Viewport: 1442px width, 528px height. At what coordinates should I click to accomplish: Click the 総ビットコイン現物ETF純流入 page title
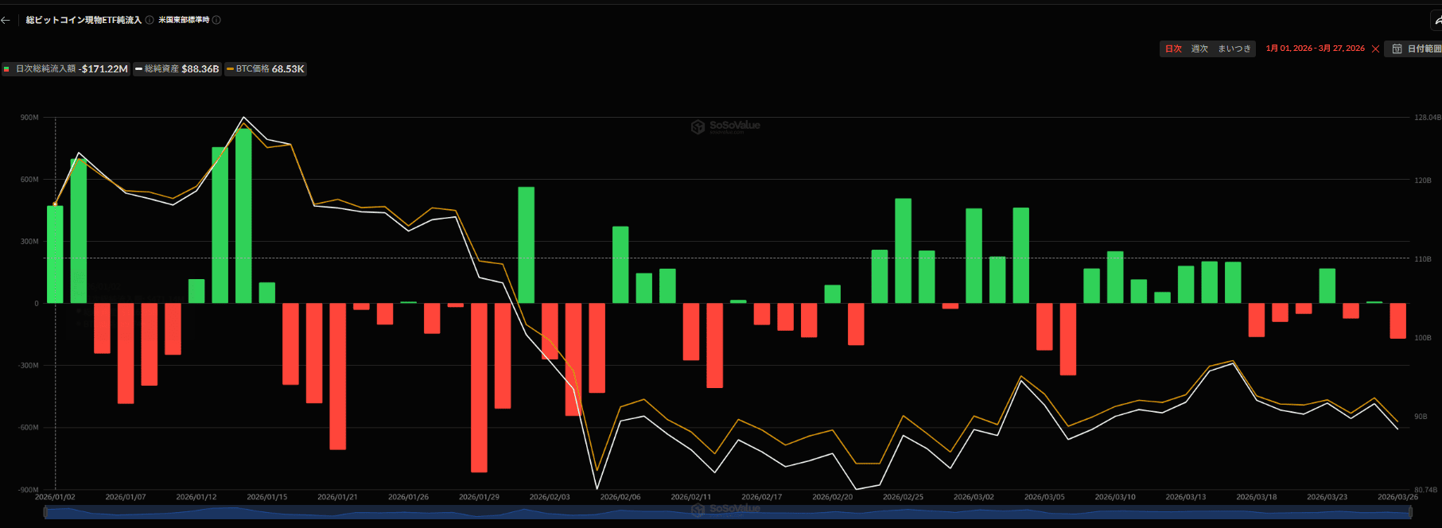(84, 20)
